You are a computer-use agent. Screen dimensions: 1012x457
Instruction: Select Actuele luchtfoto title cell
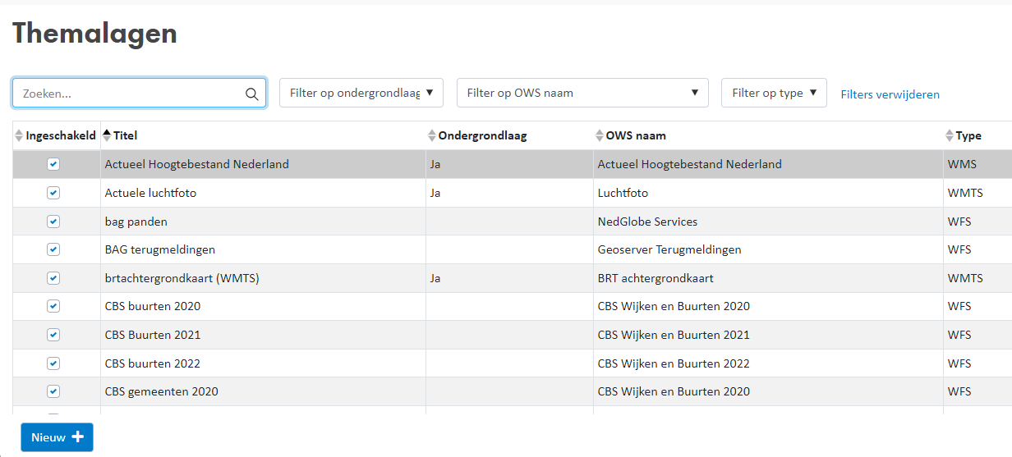(x=263, y=193)
